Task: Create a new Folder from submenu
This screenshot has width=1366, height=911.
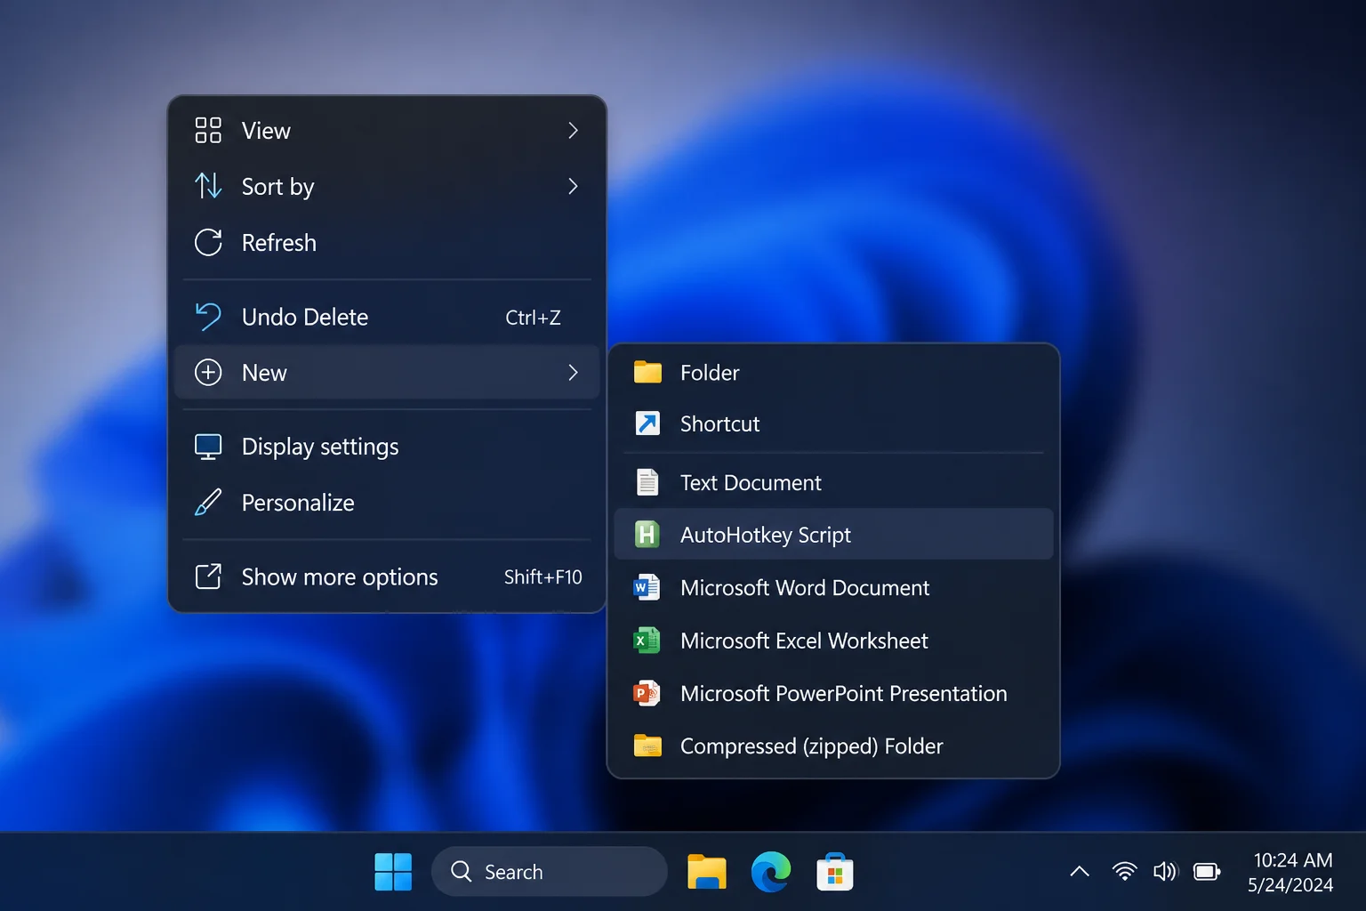Action: coord(833,372)
